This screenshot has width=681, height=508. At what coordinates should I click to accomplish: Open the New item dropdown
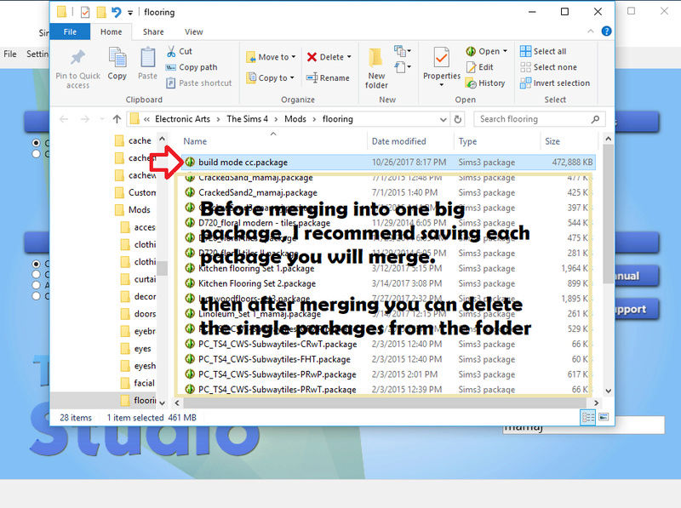tap(402, 51)
